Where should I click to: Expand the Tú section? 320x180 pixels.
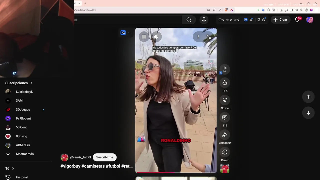[x=9, y=168]
